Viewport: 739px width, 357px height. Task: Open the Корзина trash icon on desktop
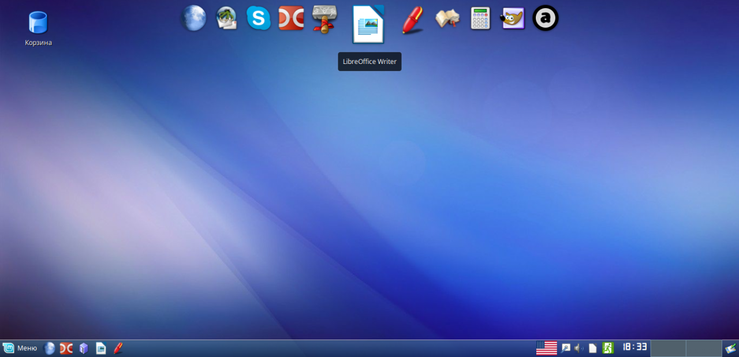(38, 28)
